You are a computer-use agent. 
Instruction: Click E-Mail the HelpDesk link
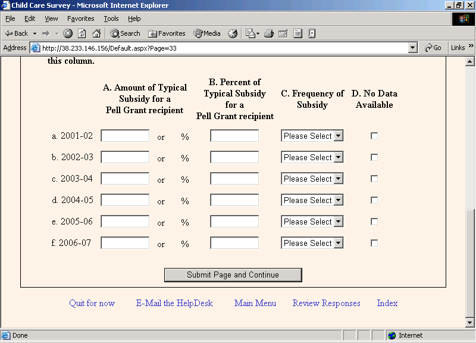click(174, 303)
